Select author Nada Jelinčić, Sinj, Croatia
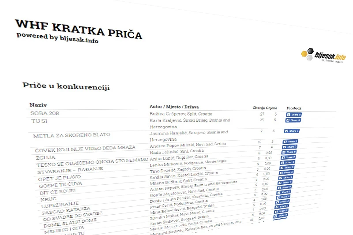 coord(177,152)
